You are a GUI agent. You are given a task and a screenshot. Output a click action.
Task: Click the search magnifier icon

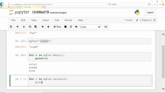149,4
